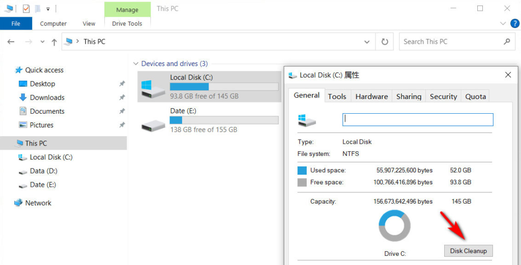Open the blue Help question mark icon
The height and width of the screenshot is (265, 521).
(x=514, y=23)
